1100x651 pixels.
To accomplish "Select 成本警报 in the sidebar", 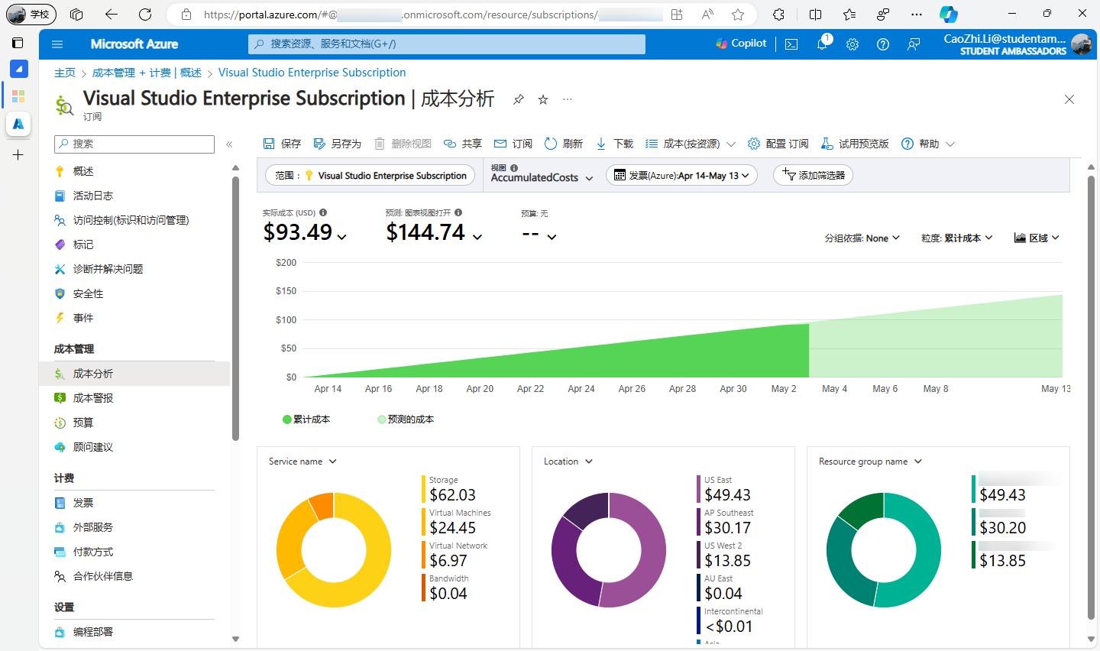I will point(94,397).
